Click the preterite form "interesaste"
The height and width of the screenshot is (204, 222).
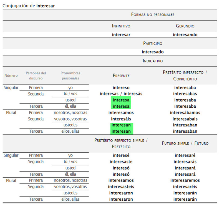click(x=121, y=162)
